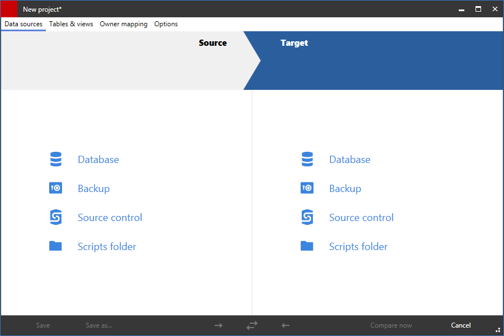Click the window resize grip at bottom right
Screen dimensions: 504x336
(498, 330)
